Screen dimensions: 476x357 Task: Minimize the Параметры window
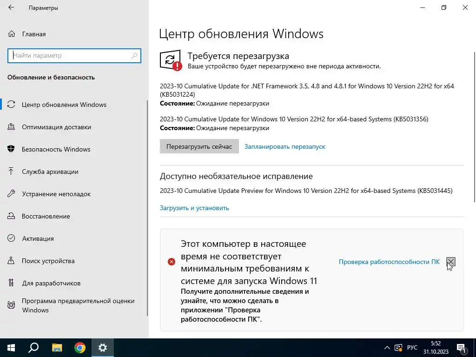pos(423,7)
